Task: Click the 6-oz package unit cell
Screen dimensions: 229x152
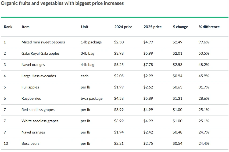Action: pyautogui.click(x=91, y=98)
